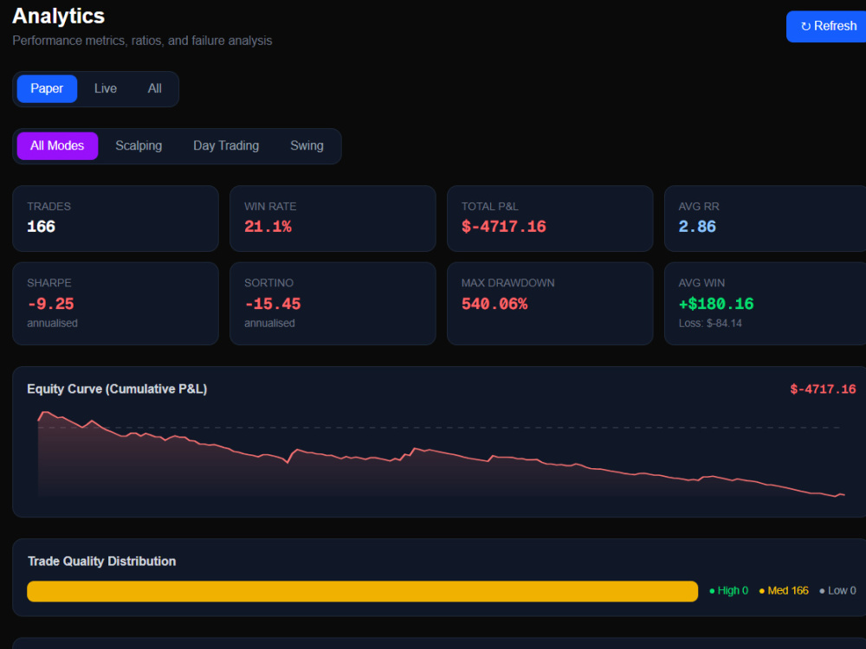Click the Loss: $-84.14 text
Image resolution: width=866 pixels, height=649 pixels.
pyautogui.click(x=710, y=324)
